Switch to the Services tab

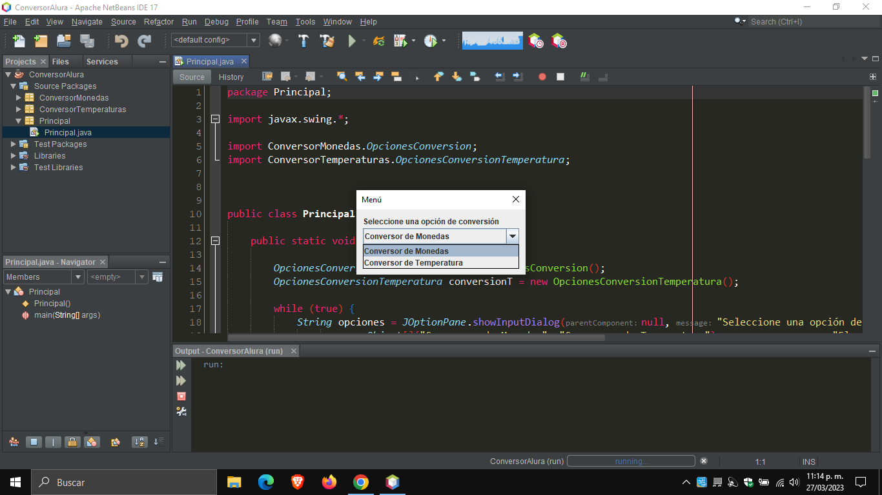tap(102, 61)
